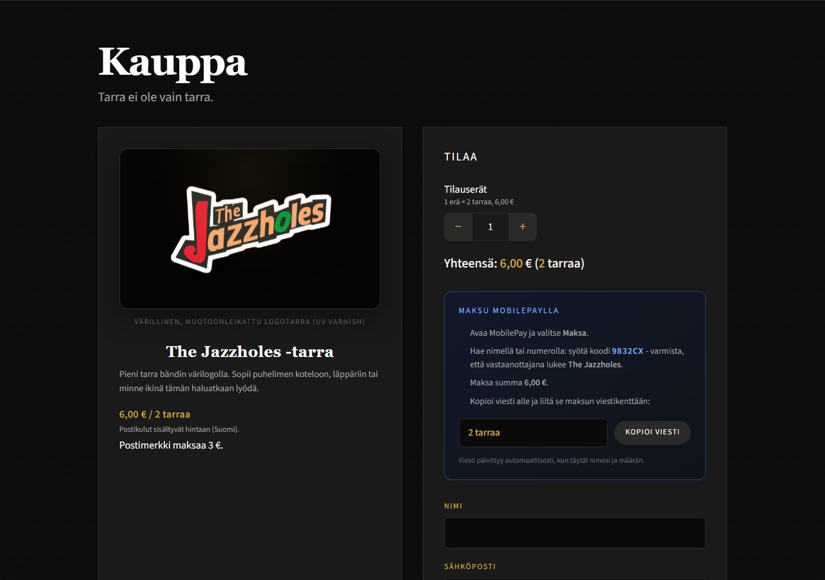The width and height of the screenshot is (825, 580).
Task: Focus the Nimi input field
Action: 575,533
